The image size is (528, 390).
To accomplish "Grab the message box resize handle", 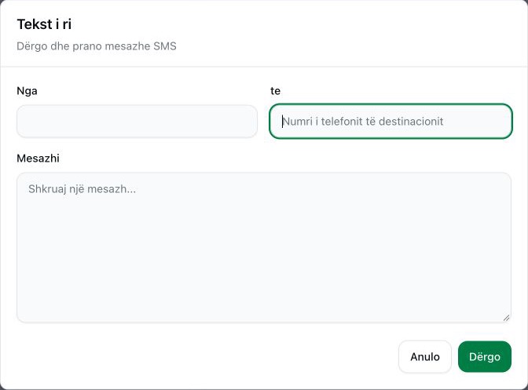I will pyautogui.click(x=507, y=318).
